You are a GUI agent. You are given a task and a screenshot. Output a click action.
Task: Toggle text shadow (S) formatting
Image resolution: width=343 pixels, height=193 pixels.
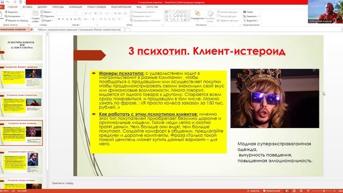[x=71, y=19]
